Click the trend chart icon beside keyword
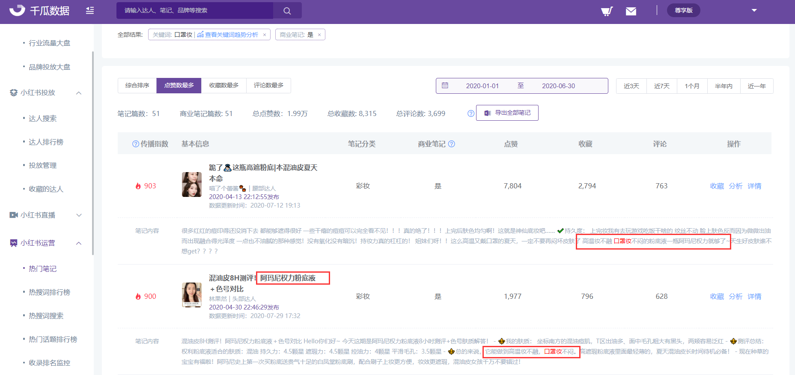The height and width of the screenshot is (375, 795). click(200, 34)
